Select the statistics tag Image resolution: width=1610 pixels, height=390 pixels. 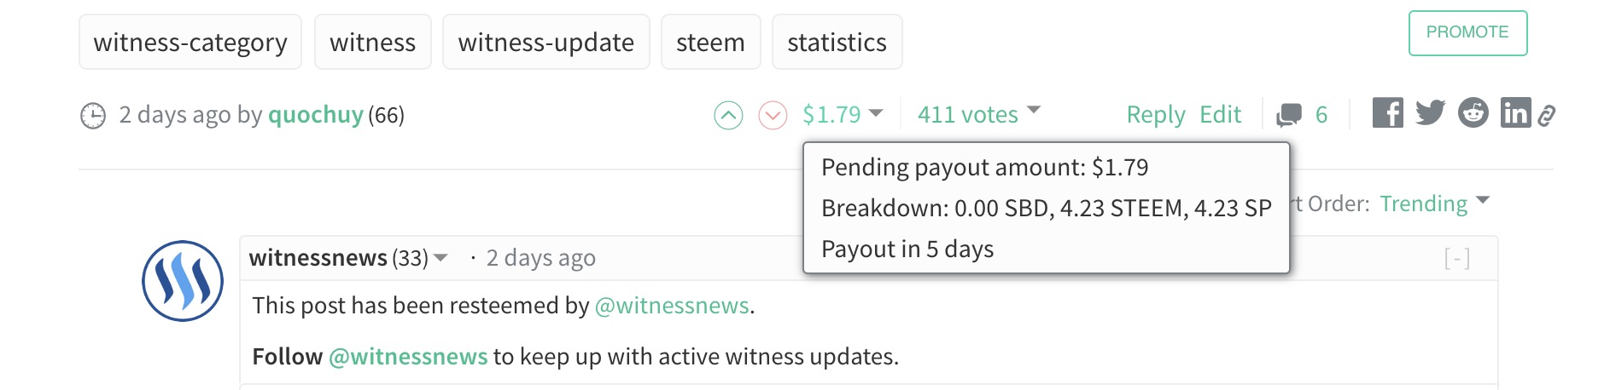click(837, 42)
